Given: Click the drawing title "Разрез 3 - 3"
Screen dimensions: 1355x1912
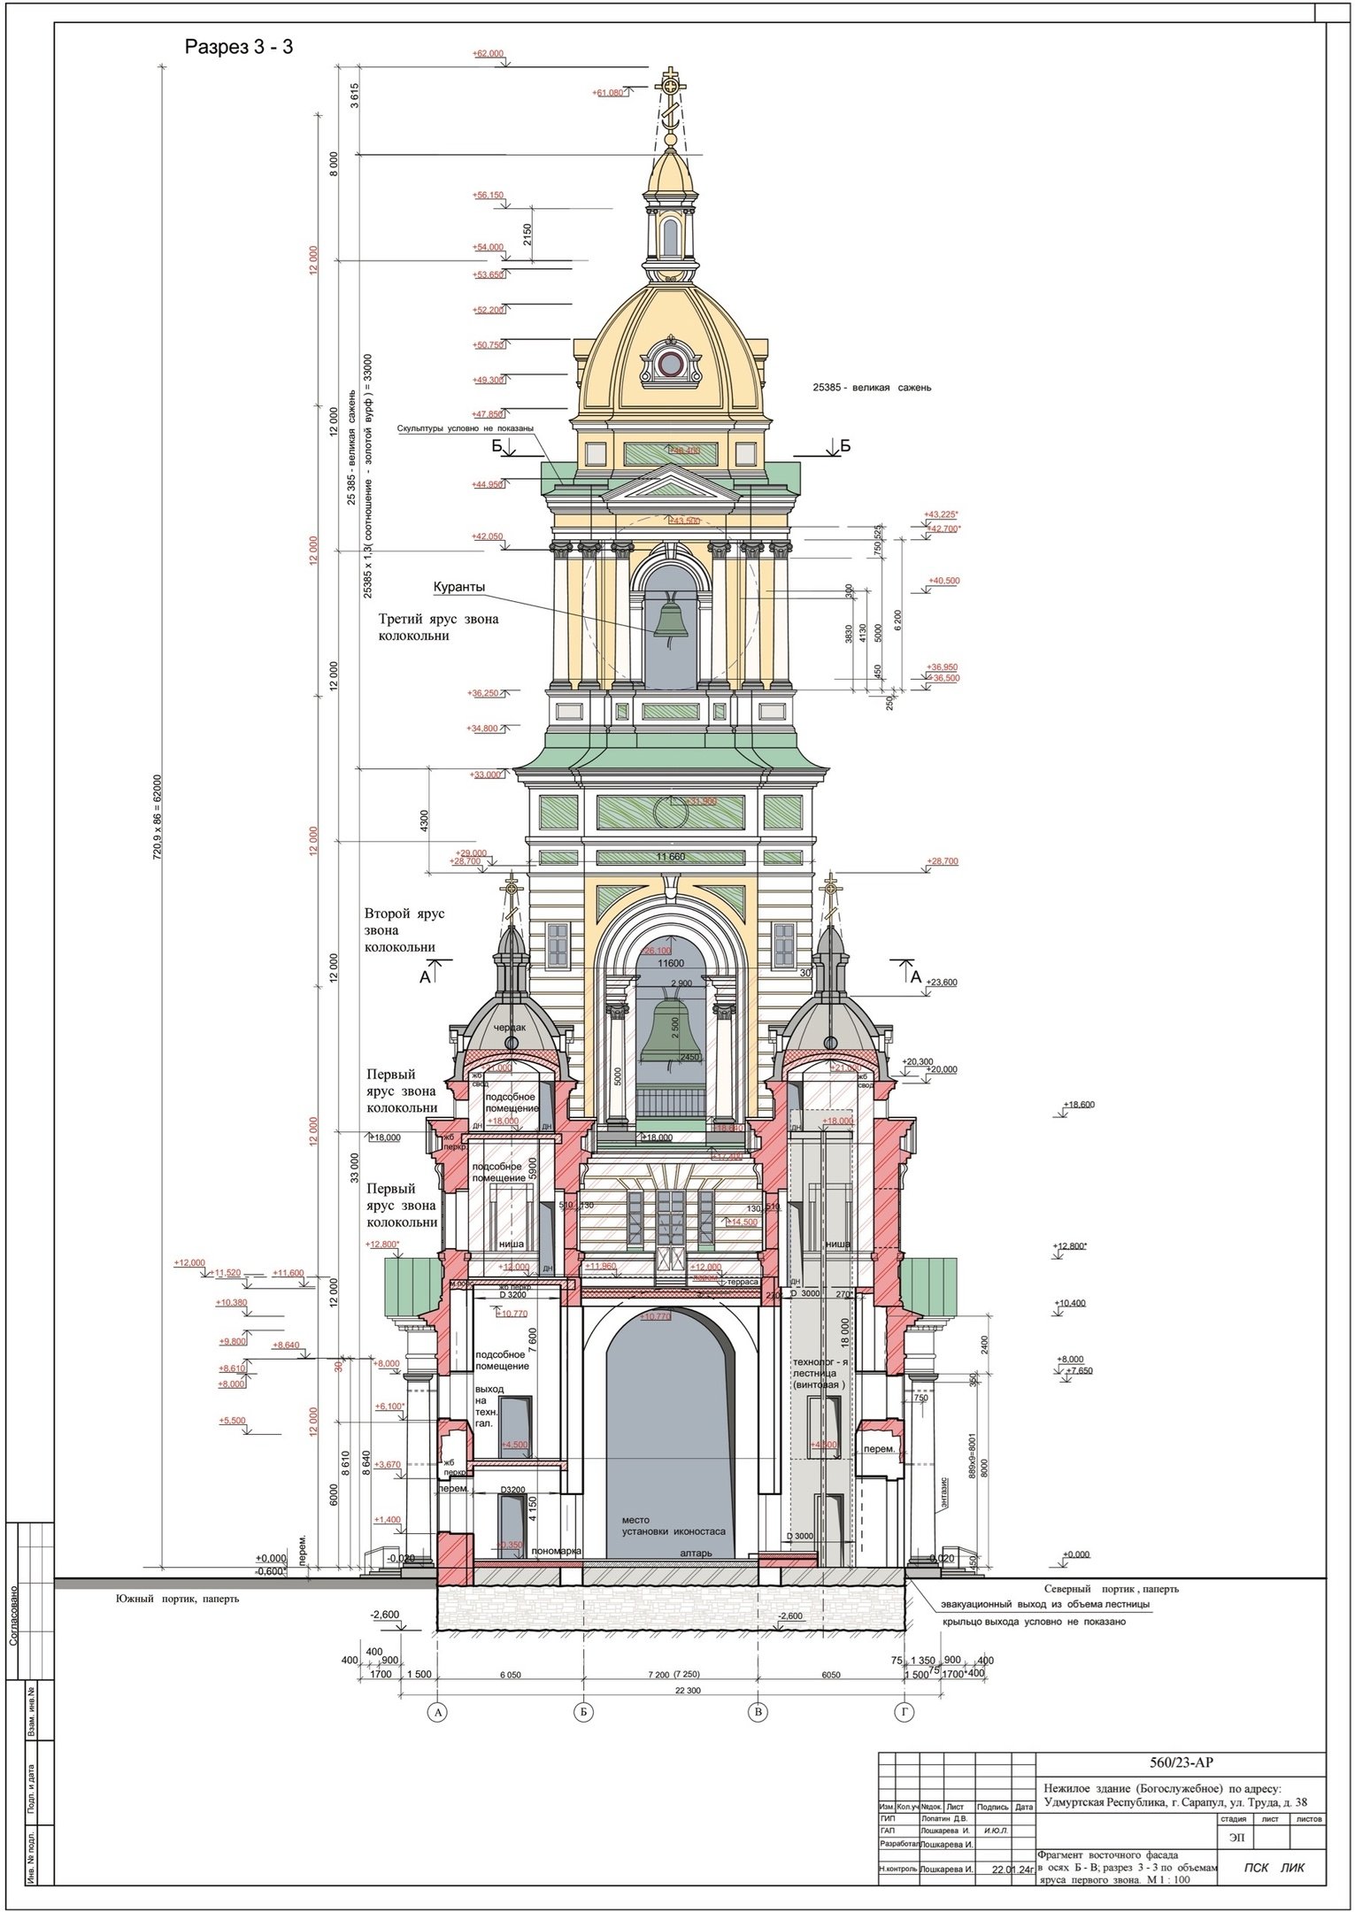Looking at the screenshot, I should click(x=238, y=47).
